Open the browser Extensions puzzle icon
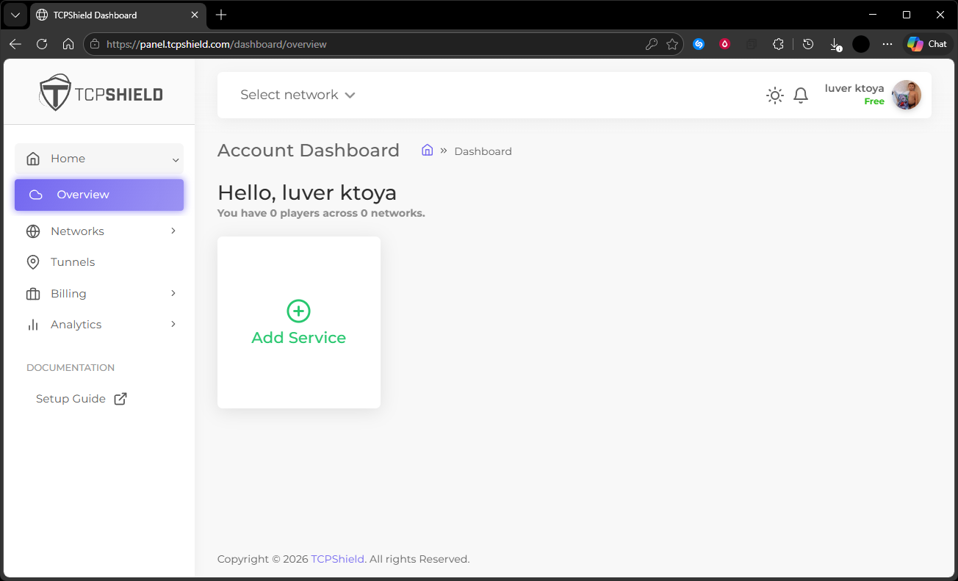This screenshot has width=958, height=581. (x=778, y=44)
